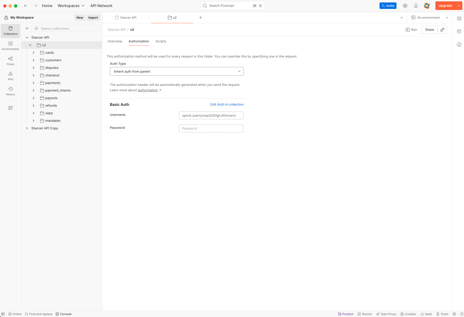Open the Vault from status bar
This screenshot has height=317, width=464.
coord(426,314)
